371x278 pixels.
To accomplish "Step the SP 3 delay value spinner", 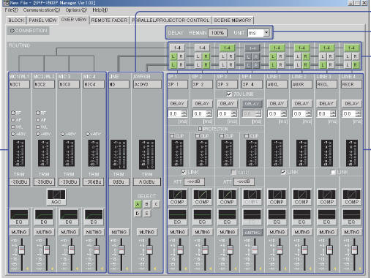I will [x=234, y=113].
